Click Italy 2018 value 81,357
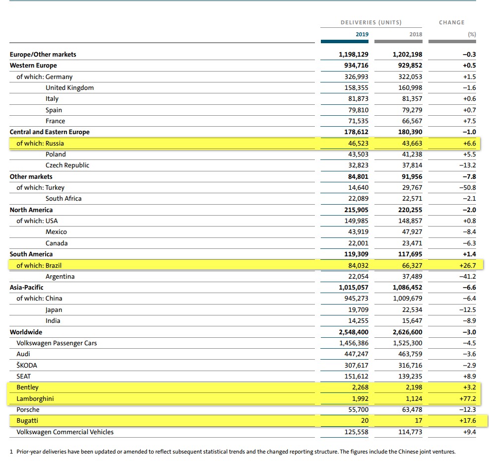This screenshot has width=489, height=461. 412,99
